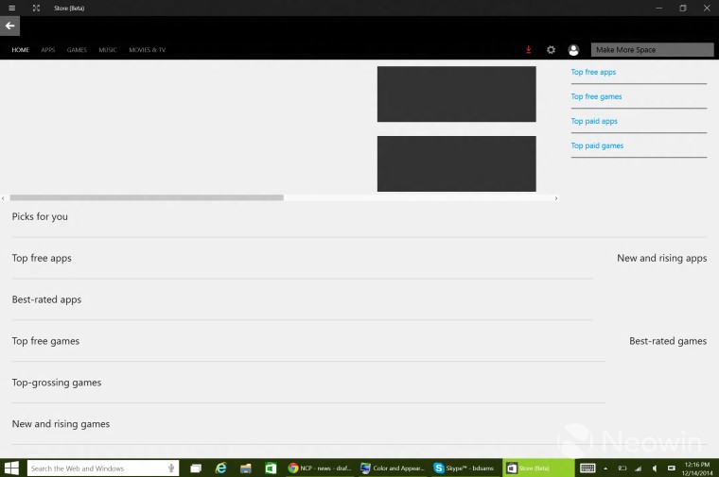Open the action center notifications icon

[x=671, y=468]
